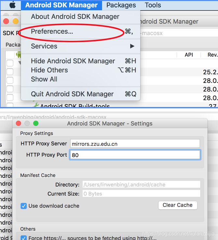The height and width of the screenshot is (240, 218).
Task: Toggle Force https sources via http checkbox
Action: [23, 238]
